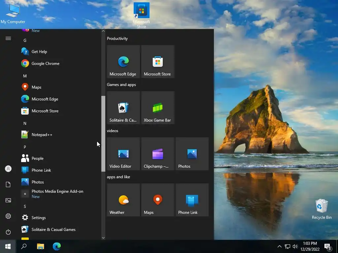This screenshot has width=338, height=253.
Task: Open taskbar Search magnifier
Action: 24,246
